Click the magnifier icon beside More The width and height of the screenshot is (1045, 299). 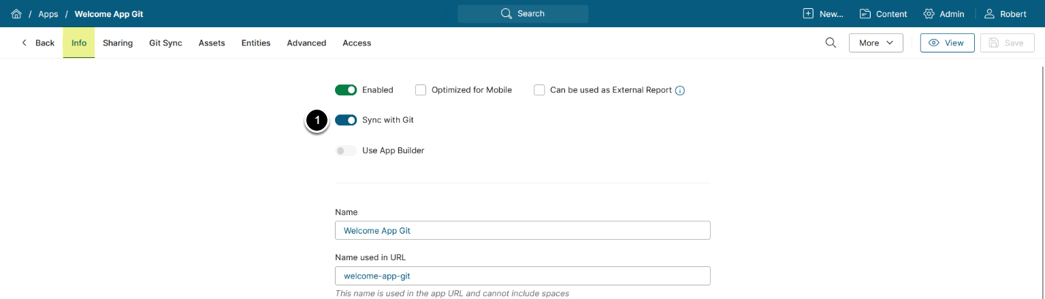click(x=831, y=43)
